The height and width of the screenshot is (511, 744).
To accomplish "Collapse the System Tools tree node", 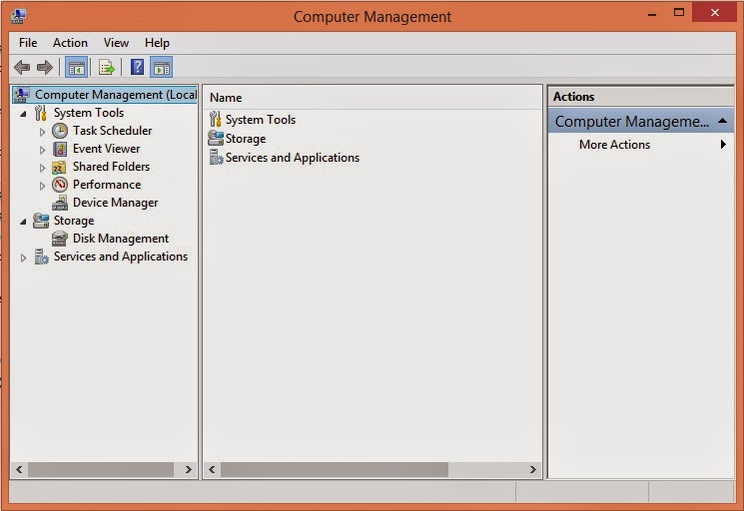I will (23, 114).
